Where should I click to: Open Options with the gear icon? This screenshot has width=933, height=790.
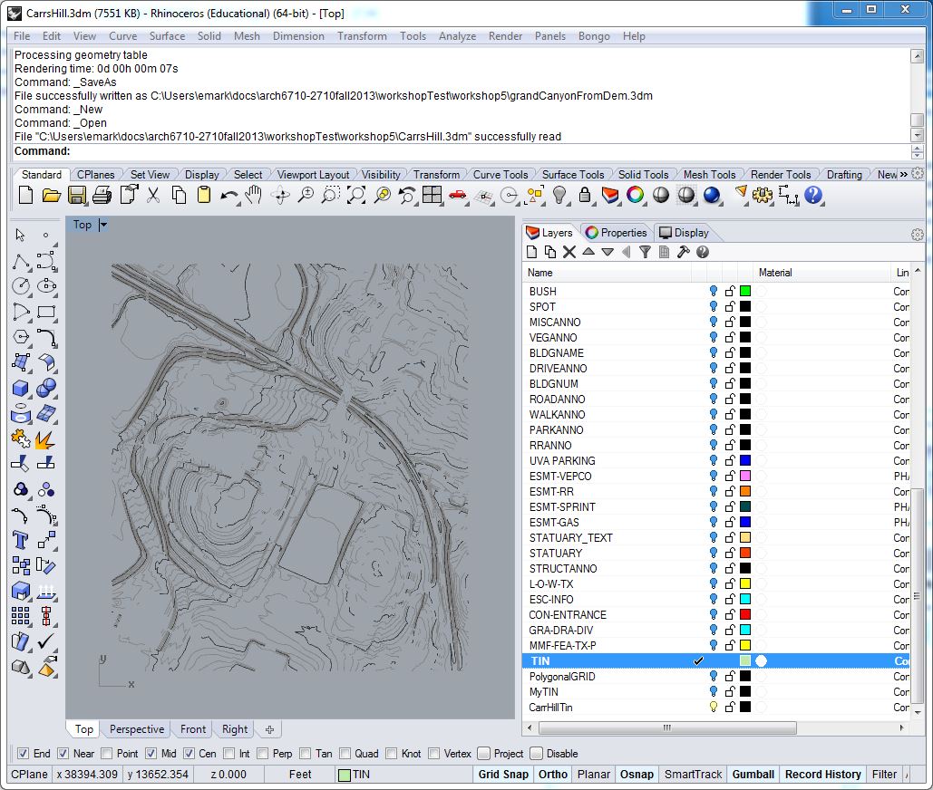tap(763, 195)
